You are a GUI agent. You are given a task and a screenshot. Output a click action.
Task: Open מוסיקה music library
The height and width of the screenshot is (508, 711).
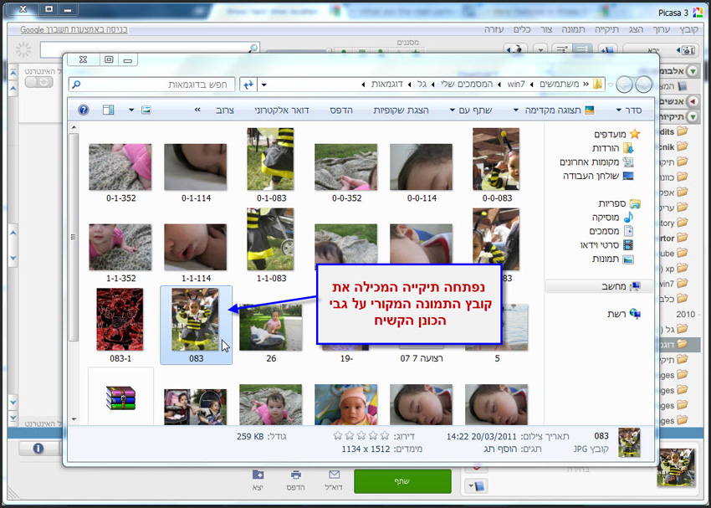(x=612, y=218)
